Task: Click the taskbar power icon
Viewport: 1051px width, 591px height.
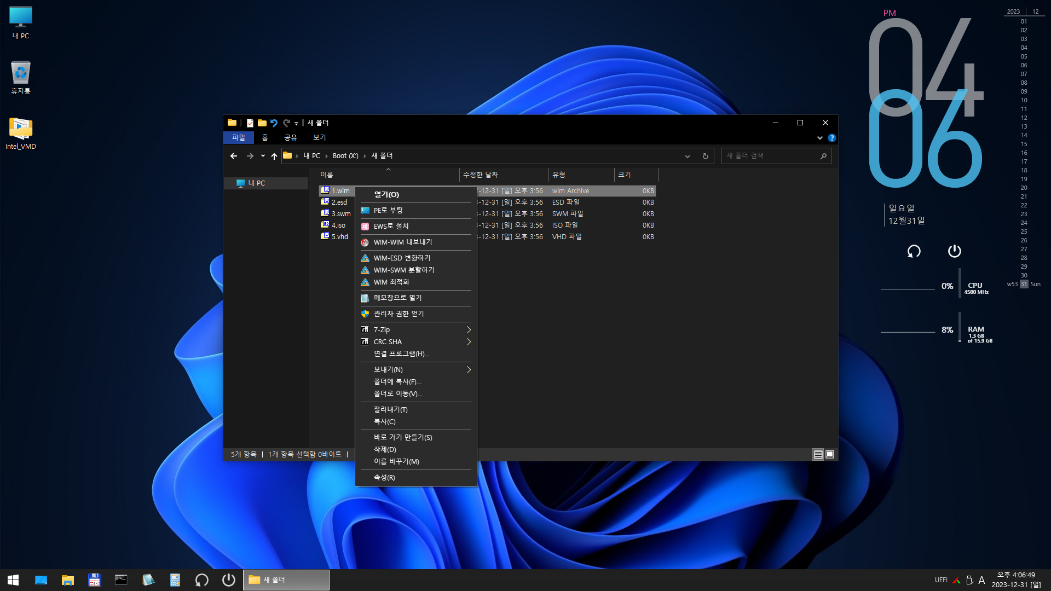Action: 229,580
